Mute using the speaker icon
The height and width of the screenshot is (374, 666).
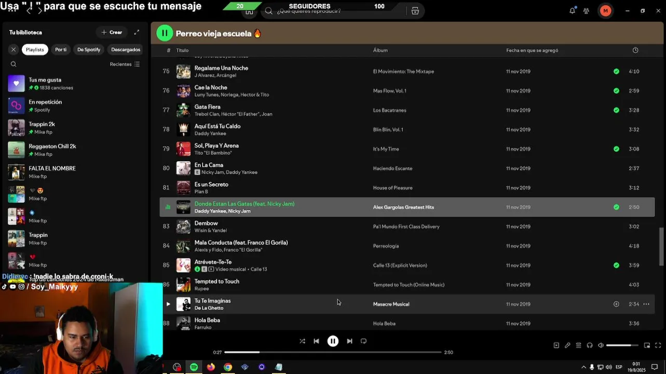point(601,345)
